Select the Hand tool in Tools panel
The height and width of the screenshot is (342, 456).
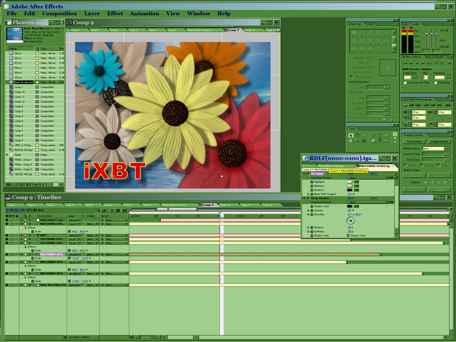pyautogui.click(x=351, y=141)
